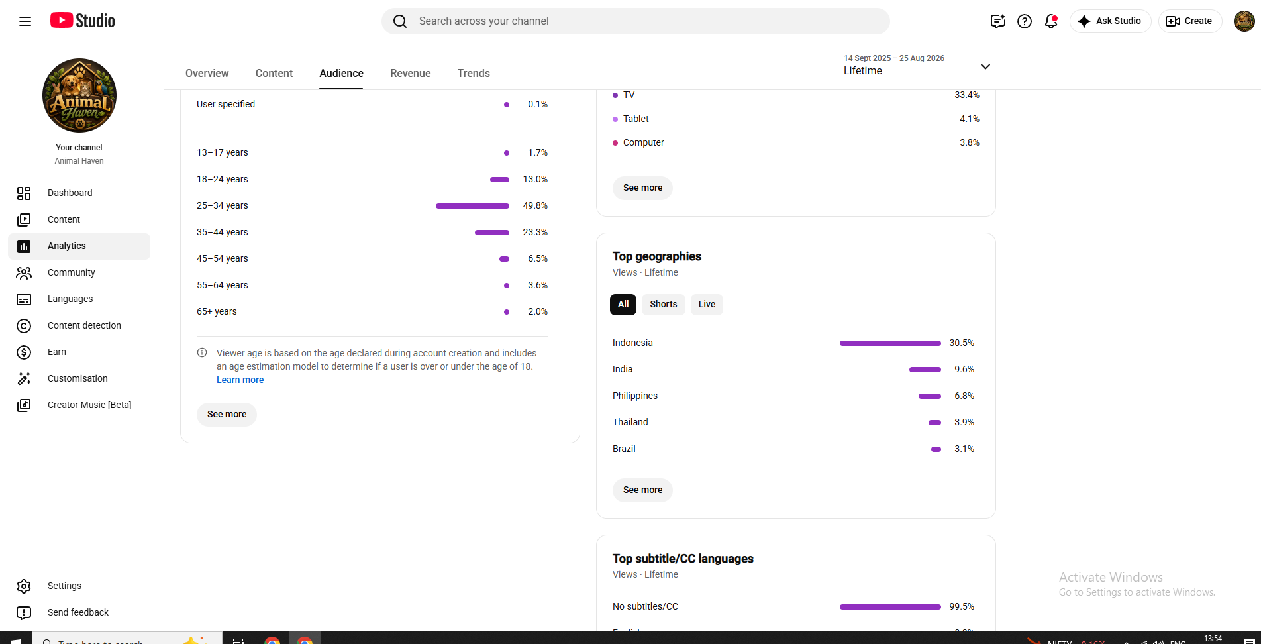The width and height of the screenshot is (1261, 644).
Task: Click See more under device types
Action: [642, 188]
